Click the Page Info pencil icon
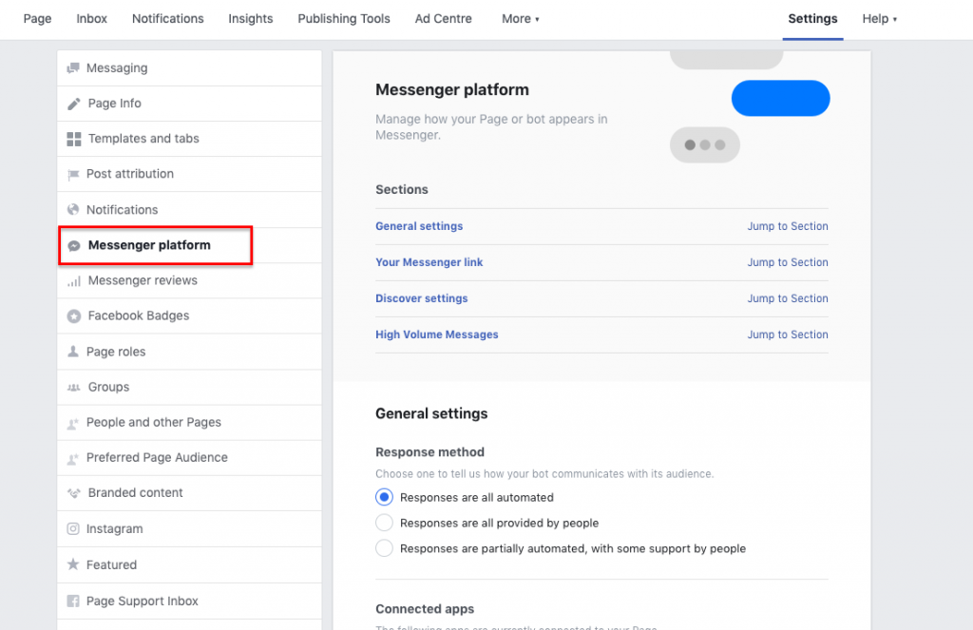Viewport: 973px width, 630px height. (x=74, y=104)
